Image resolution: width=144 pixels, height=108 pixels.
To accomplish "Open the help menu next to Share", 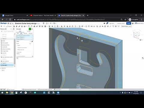I will point(133,23).
